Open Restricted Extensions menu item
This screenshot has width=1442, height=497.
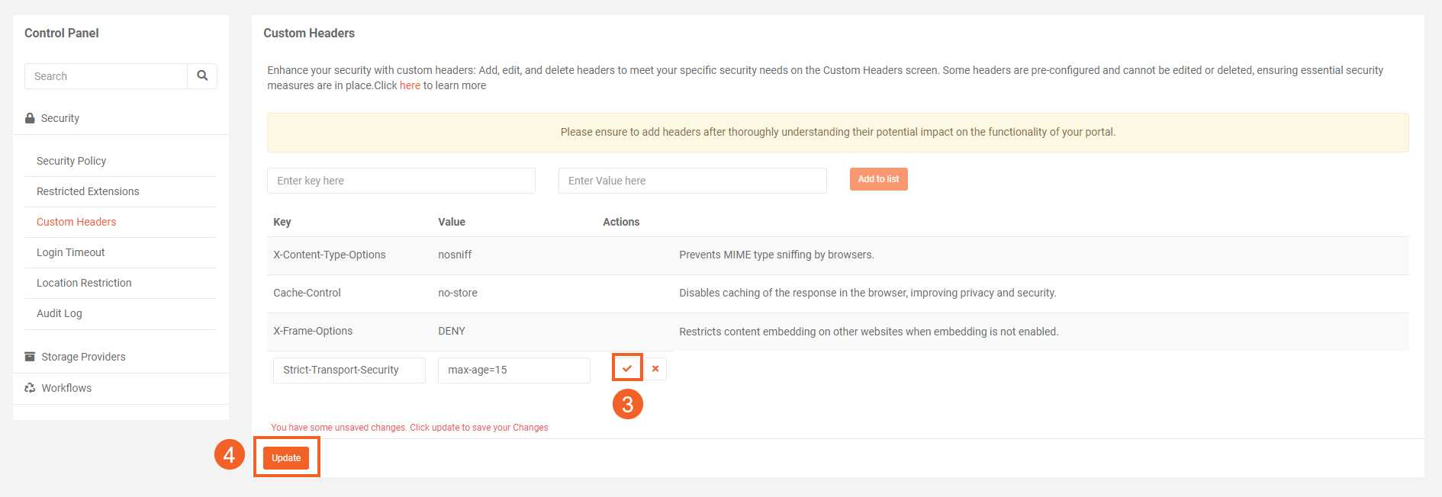(x=88, y=191)
